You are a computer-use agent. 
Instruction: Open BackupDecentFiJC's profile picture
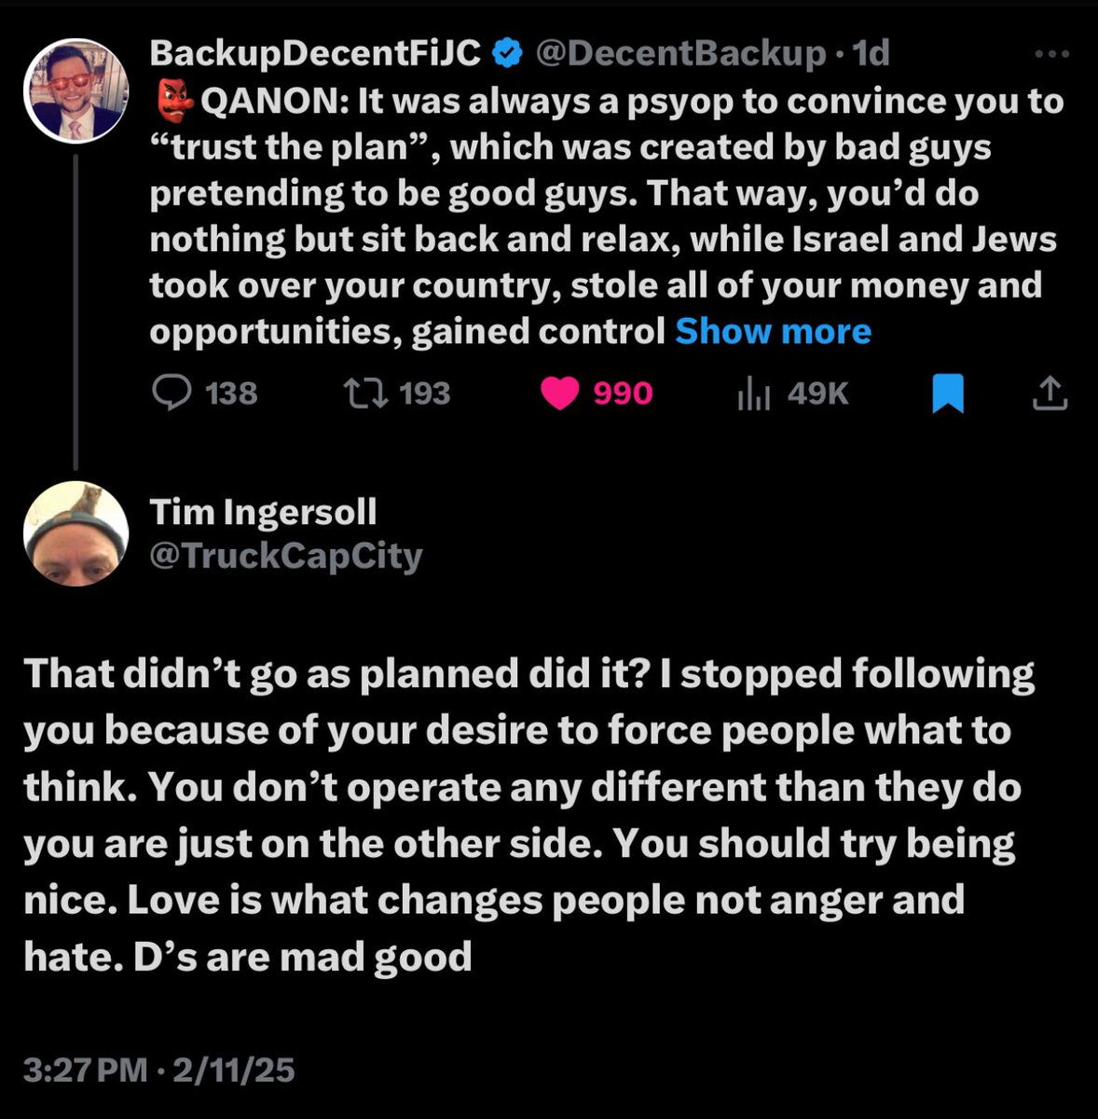point(75,90)
